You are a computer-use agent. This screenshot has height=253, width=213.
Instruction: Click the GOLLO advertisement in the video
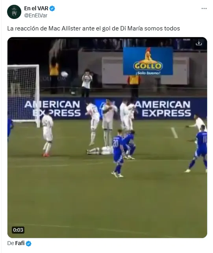148,61
